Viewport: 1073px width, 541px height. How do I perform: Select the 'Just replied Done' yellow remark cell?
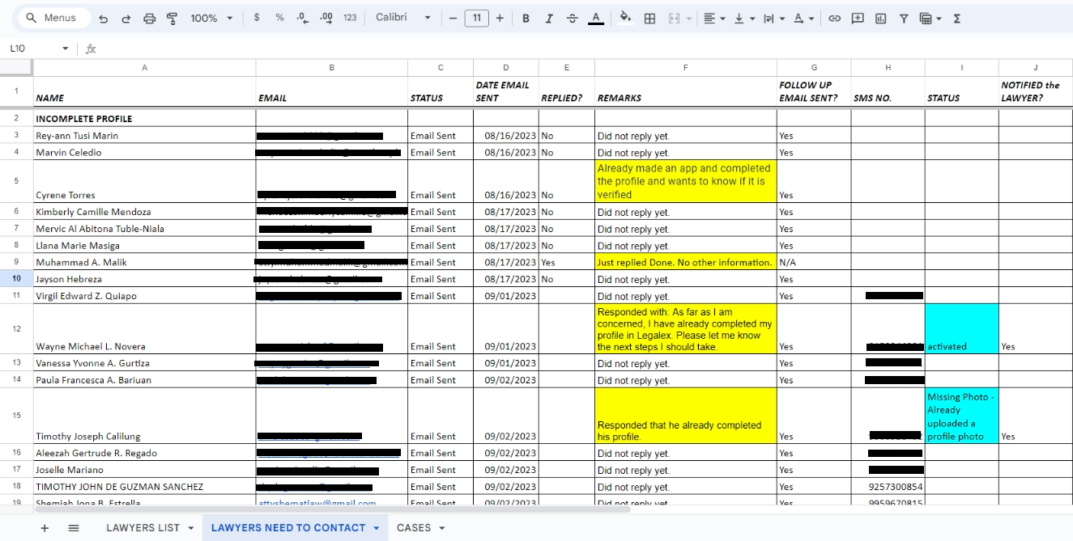pos(685,262)
